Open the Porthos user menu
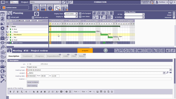 [x=161, y=2]
